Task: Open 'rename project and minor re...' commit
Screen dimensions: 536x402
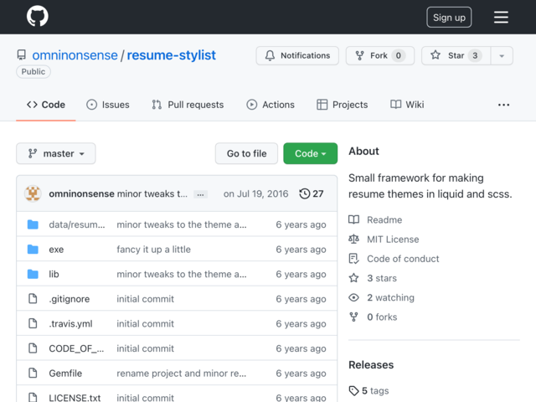Action: tap(181, 373)
